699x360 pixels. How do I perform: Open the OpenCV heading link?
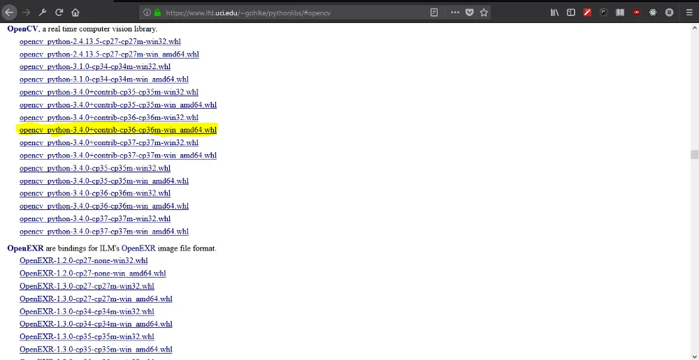(x=23, y=29)
